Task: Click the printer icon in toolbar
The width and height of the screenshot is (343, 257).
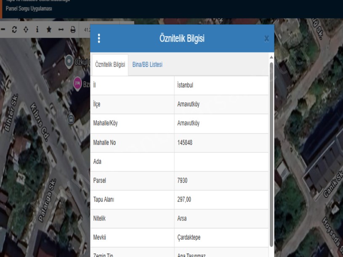Action: click(x=73, y=30)
